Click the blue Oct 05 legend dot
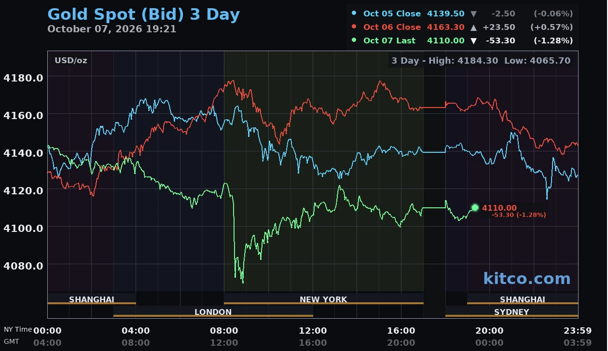This screenshot has height=351, width=608. pyautogui.click(x=354, y=13)
